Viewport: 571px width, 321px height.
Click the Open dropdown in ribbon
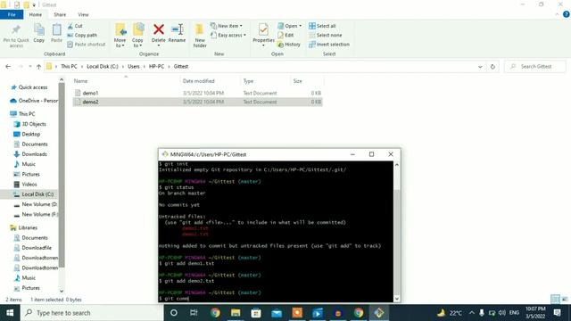point(289,26)
